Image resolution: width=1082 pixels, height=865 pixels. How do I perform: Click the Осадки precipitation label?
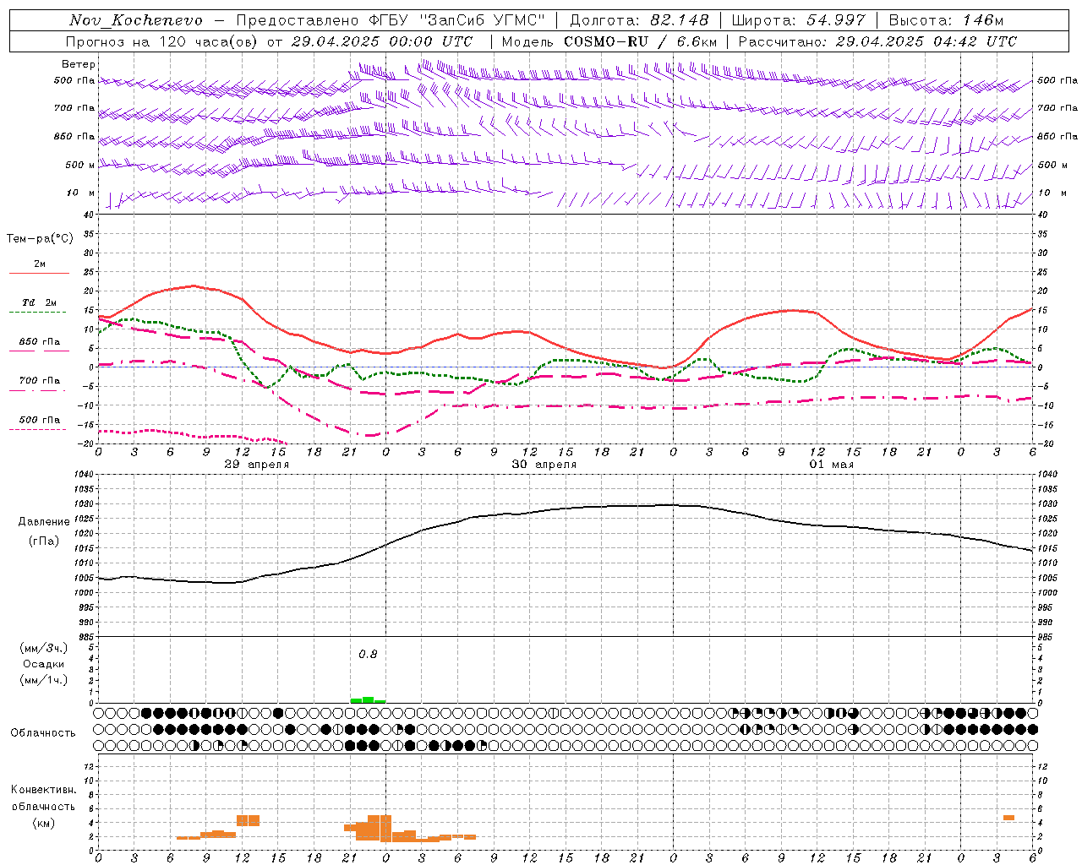click(43, 664)
